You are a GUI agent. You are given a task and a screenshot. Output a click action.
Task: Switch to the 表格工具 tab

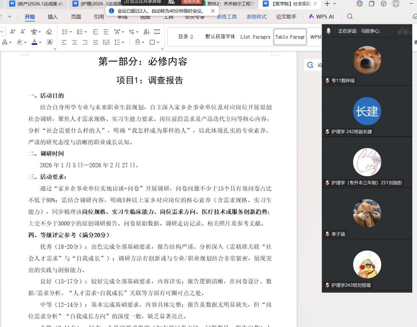point(226,16)
